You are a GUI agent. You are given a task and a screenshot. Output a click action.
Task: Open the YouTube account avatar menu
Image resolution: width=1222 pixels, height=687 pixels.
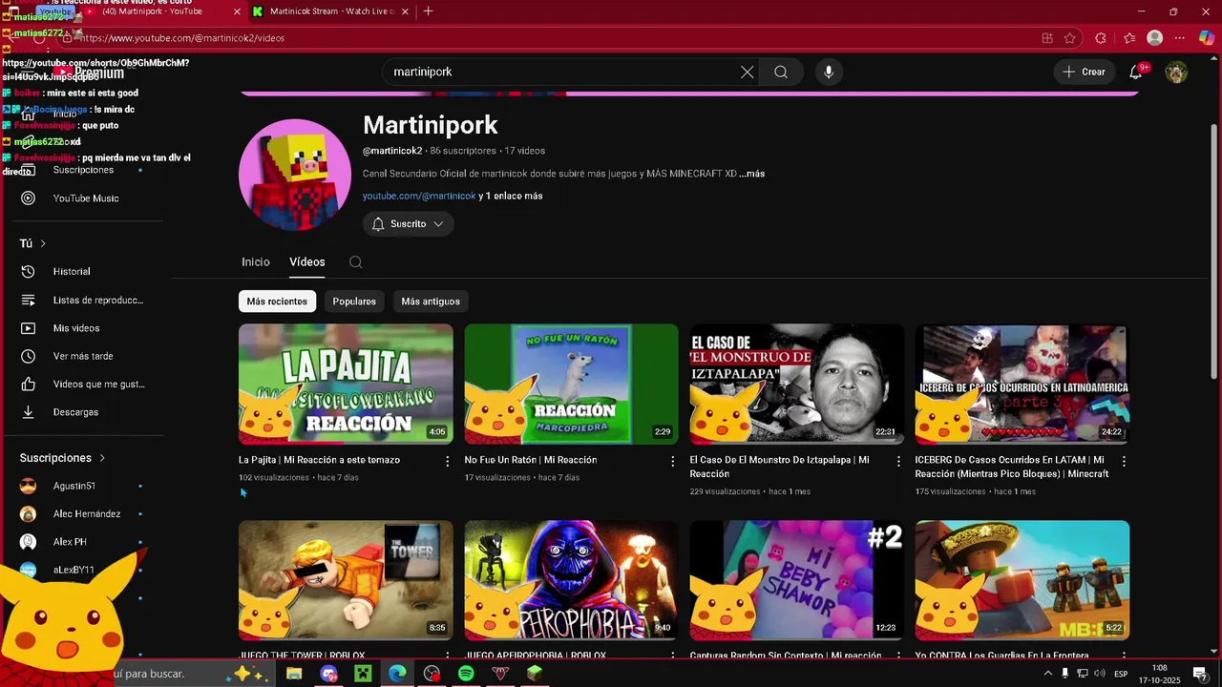pos(1176,72)
